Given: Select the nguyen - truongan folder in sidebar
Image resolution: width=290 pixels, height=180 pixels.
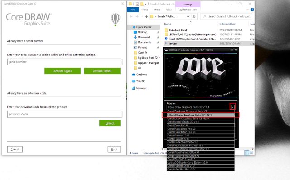Looking at the screenshot, I should point(146,63).
